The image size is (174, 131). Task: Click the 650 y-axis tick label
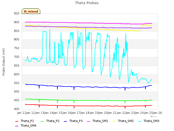(x=17, y=65)
